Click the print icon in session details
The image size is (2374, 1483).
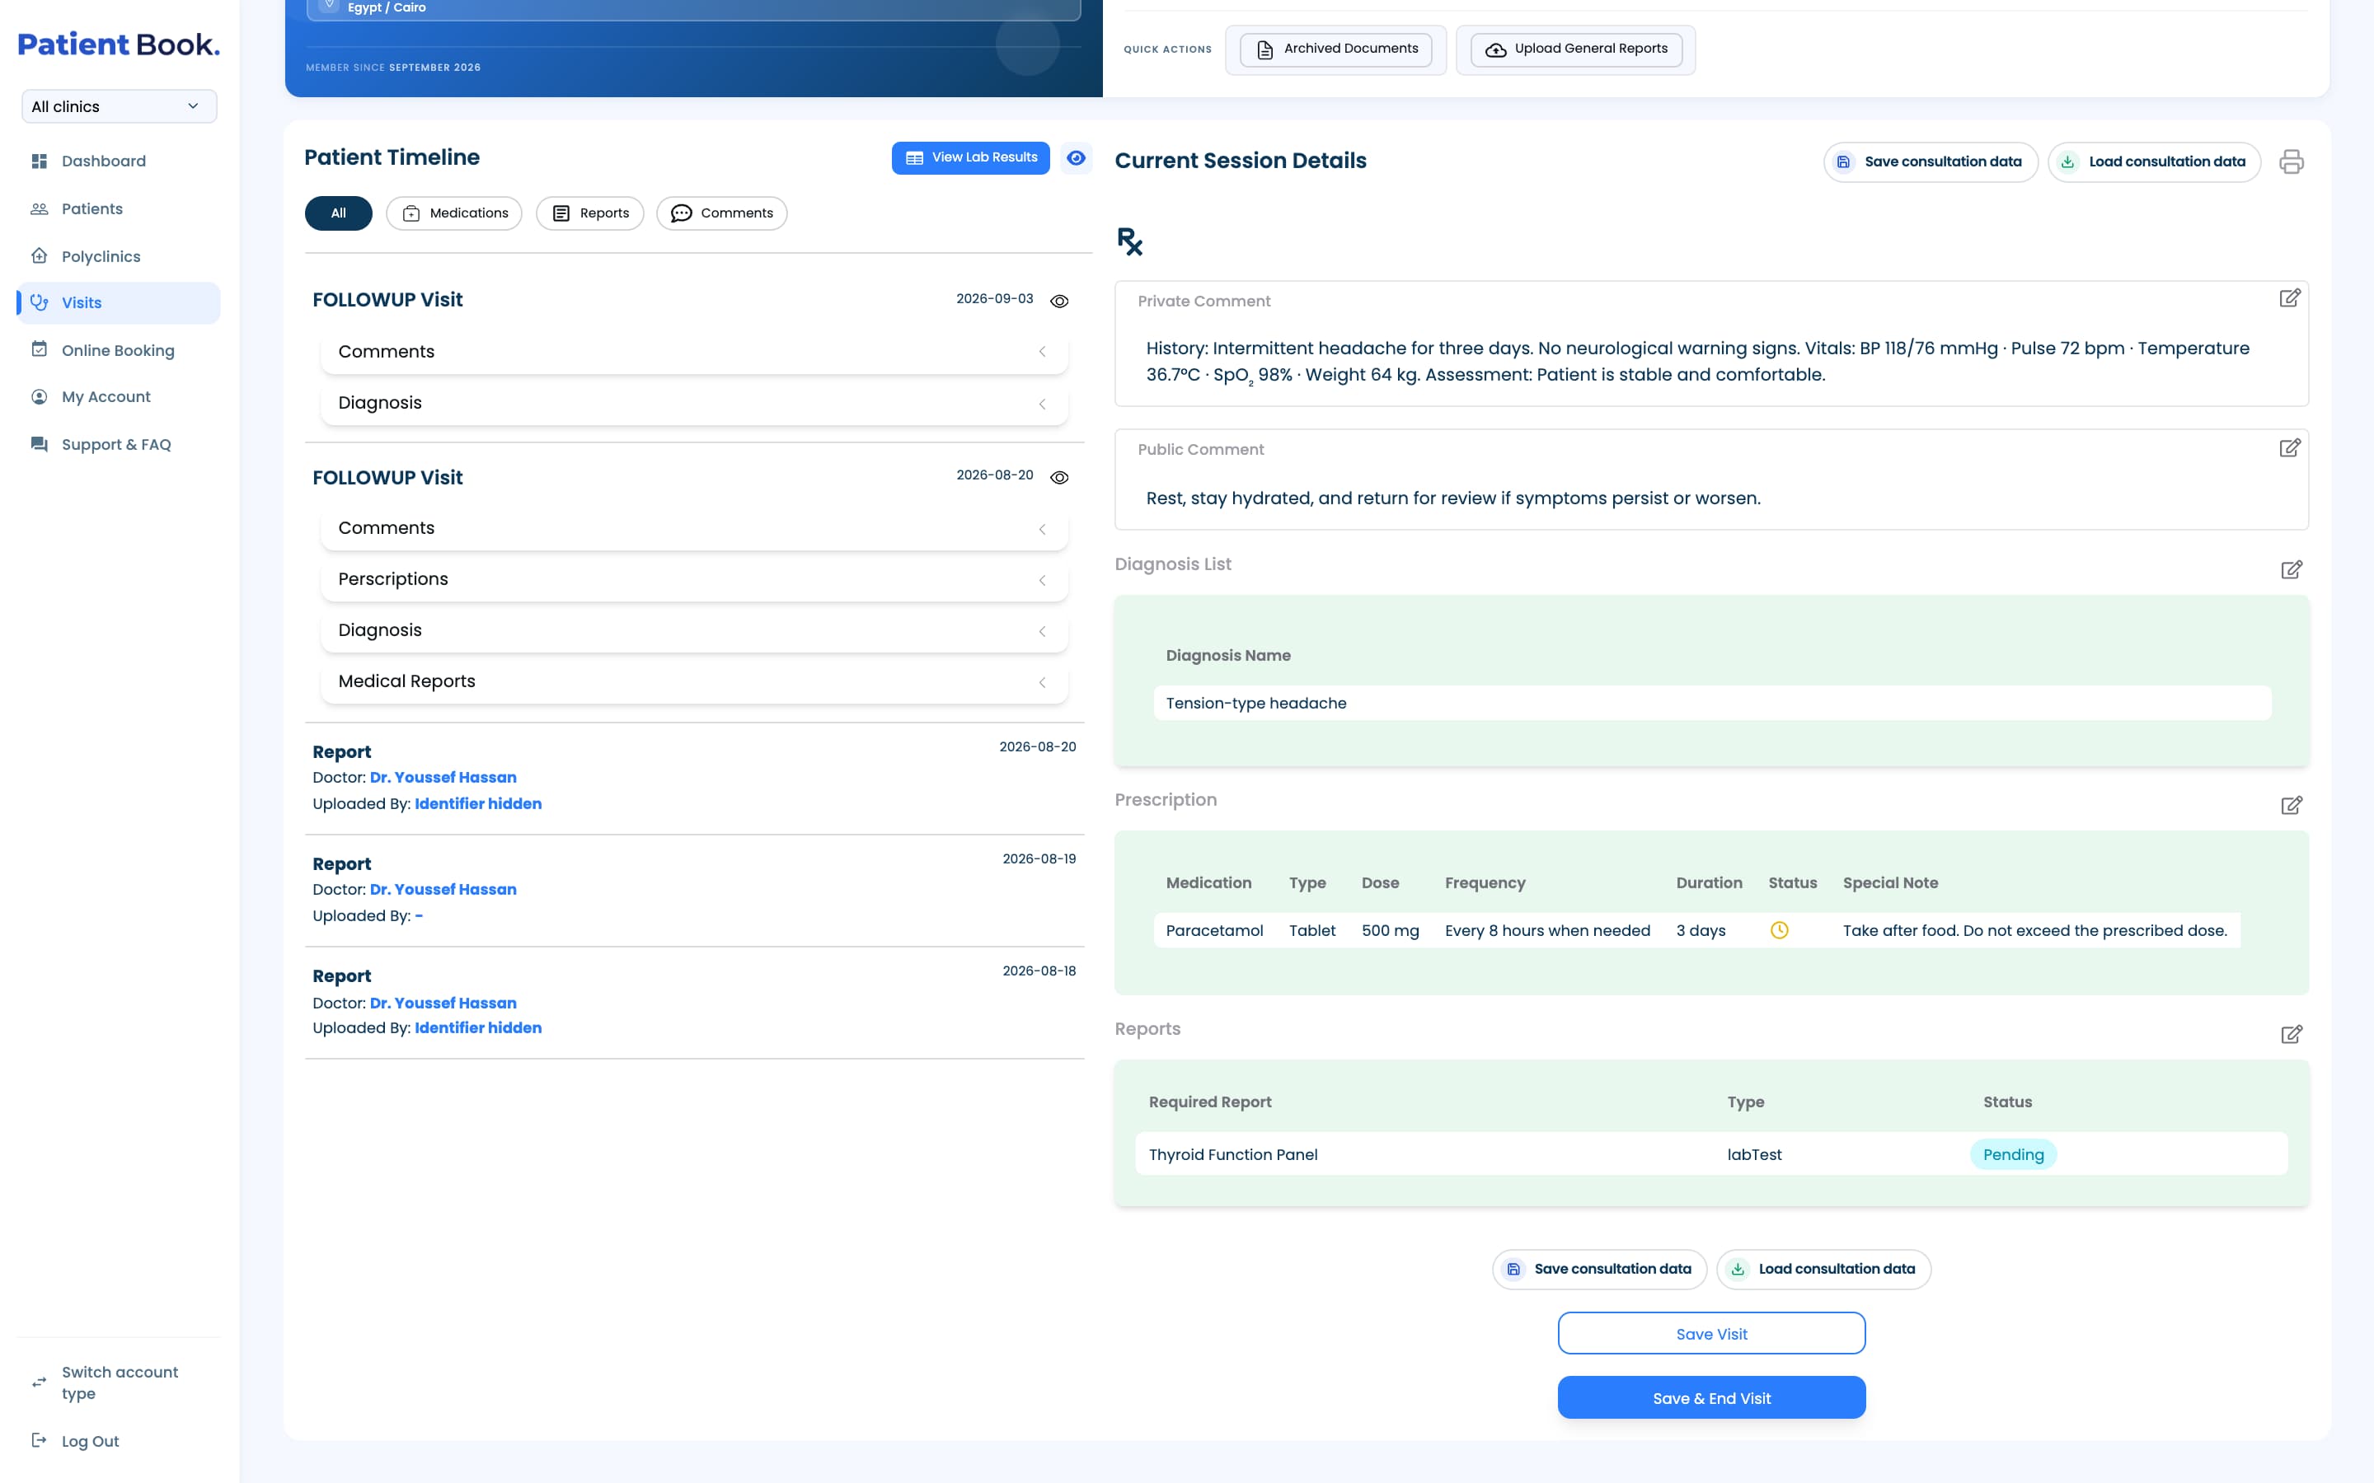click(x=2291, y=161)
